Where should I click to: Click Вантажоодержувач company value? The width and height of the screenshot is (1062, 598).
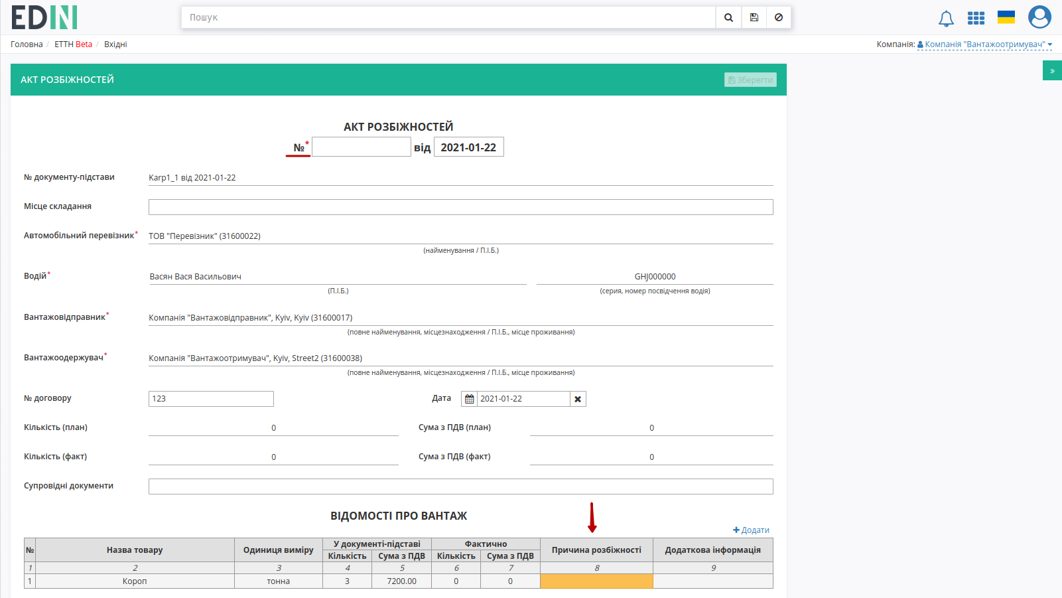click(255, 358)
